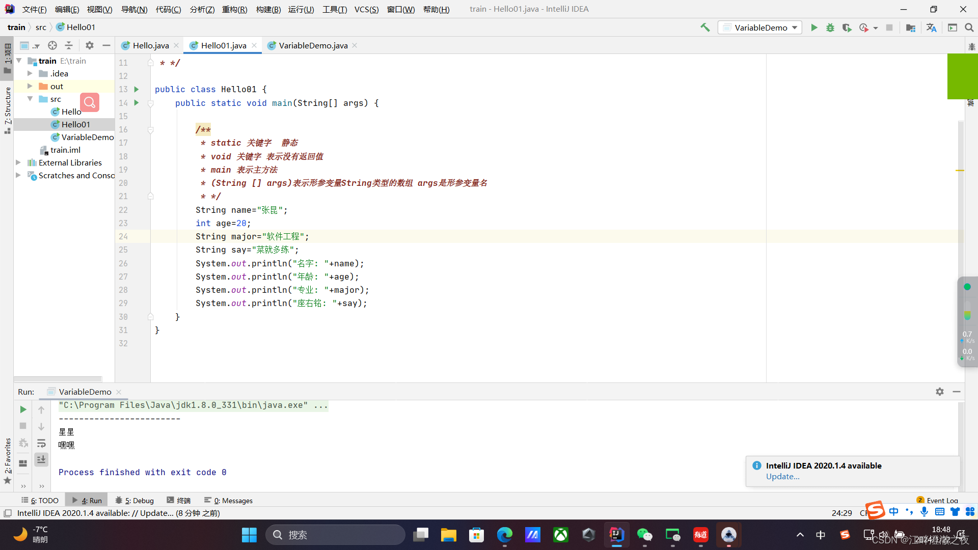Viewport: 978px width, 550px height.
Task: Collapse all in Project panel
Action: click(x=69, y=45)
